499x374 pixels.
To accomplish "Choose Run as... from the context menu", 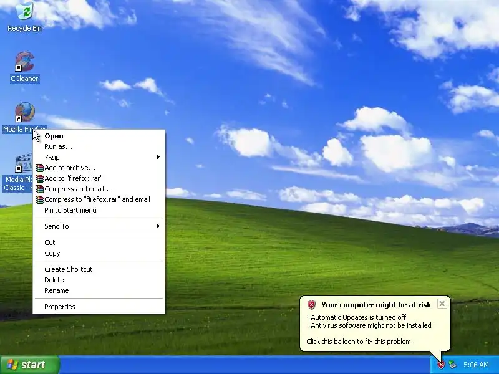I will tap(99, 146).
